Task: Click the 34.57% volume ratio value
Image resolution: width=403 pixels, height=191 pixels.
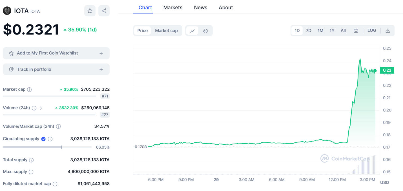Action: coord(102,126)
